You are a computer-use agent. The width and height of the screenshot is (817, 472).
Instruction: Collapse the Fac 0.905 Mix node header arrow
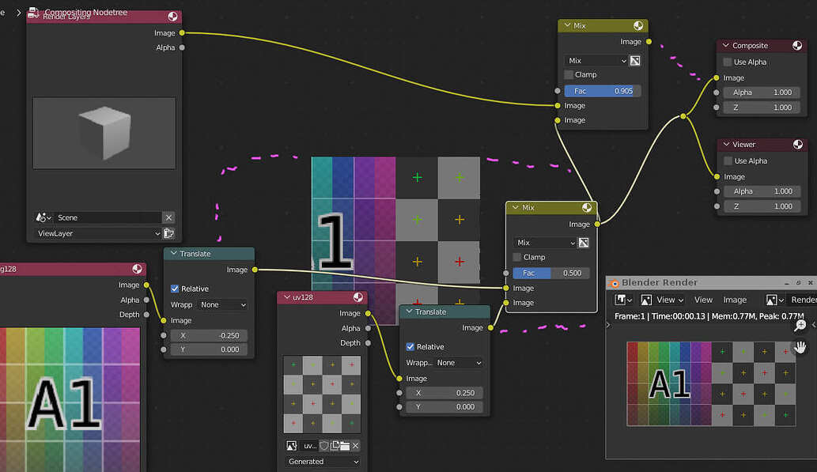pyautogui.click(x=567, y=25)
